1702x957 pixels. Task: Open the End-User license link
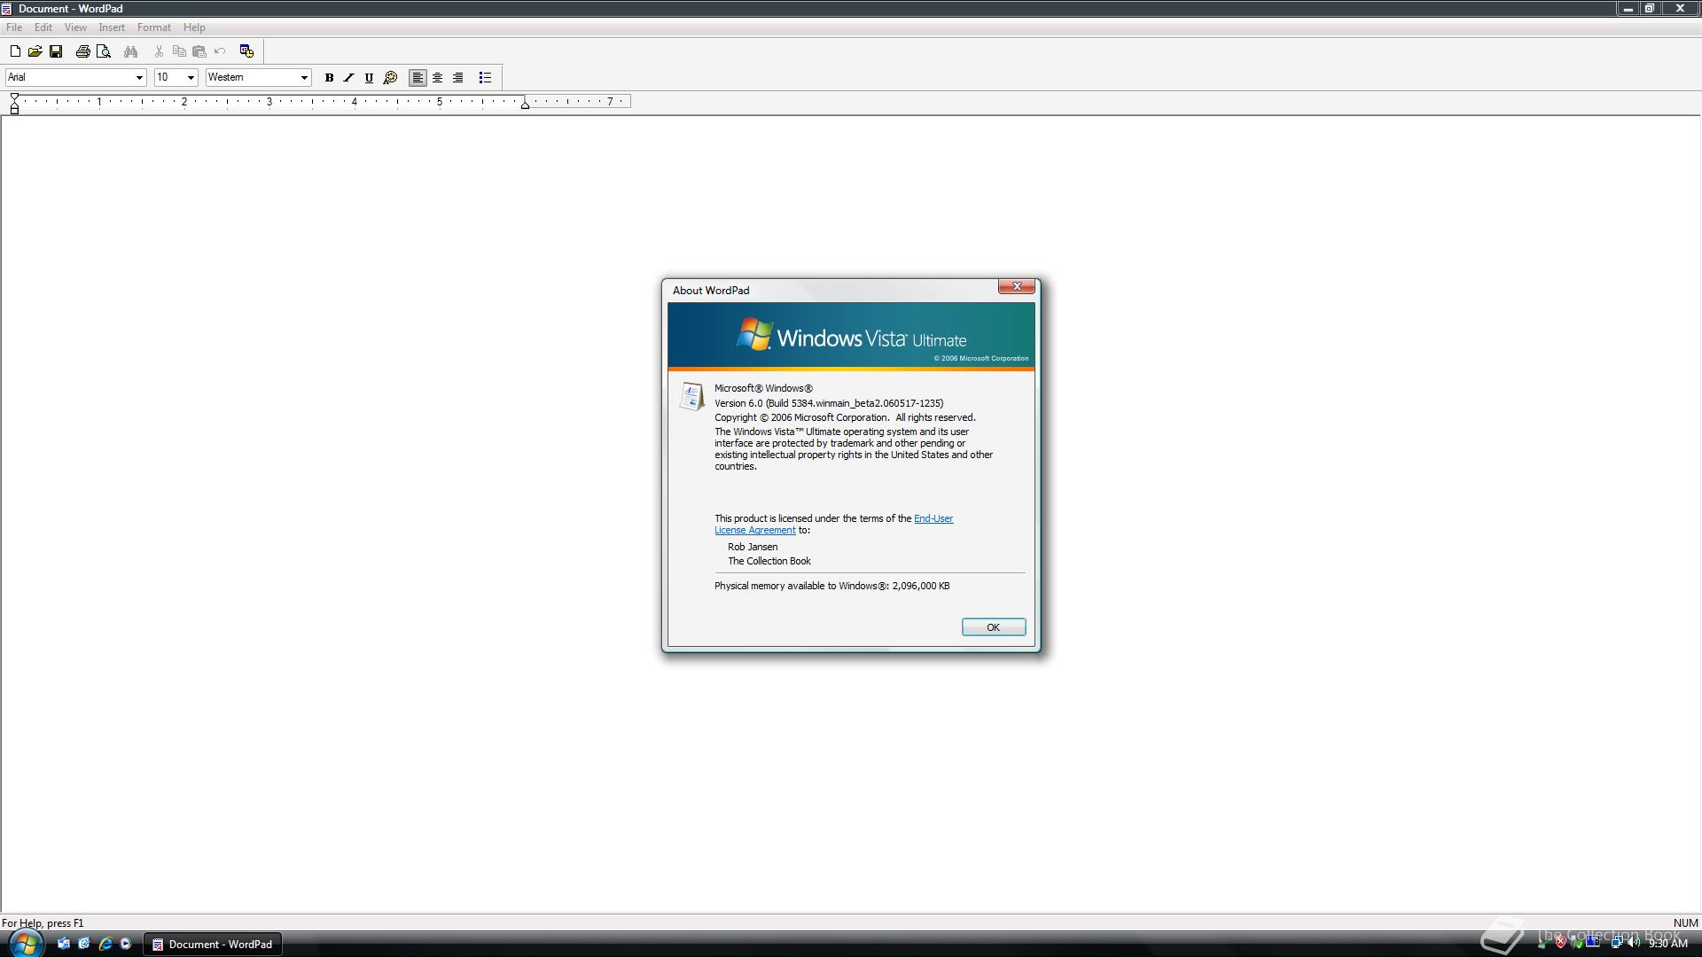(933, 518)
